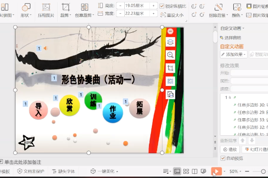Click the 播放 play animation button
Screen dimensions: 268x178
tap(230, 150)
